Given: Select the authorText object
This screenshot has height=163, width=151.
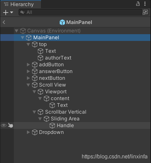Looking at the screenshot, I should pyautogui.click(x=58, y=58).
